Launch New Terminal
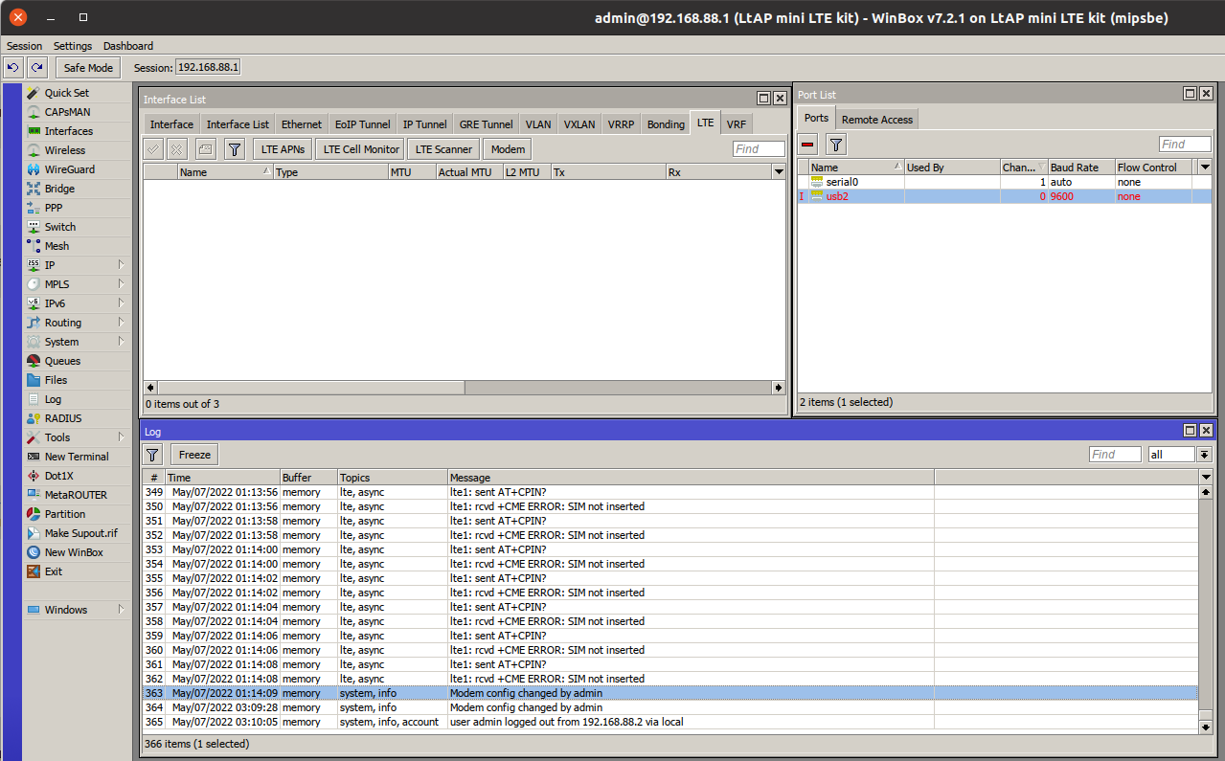Viewport: 1225px width, 761px height. (x=77, y=457)
